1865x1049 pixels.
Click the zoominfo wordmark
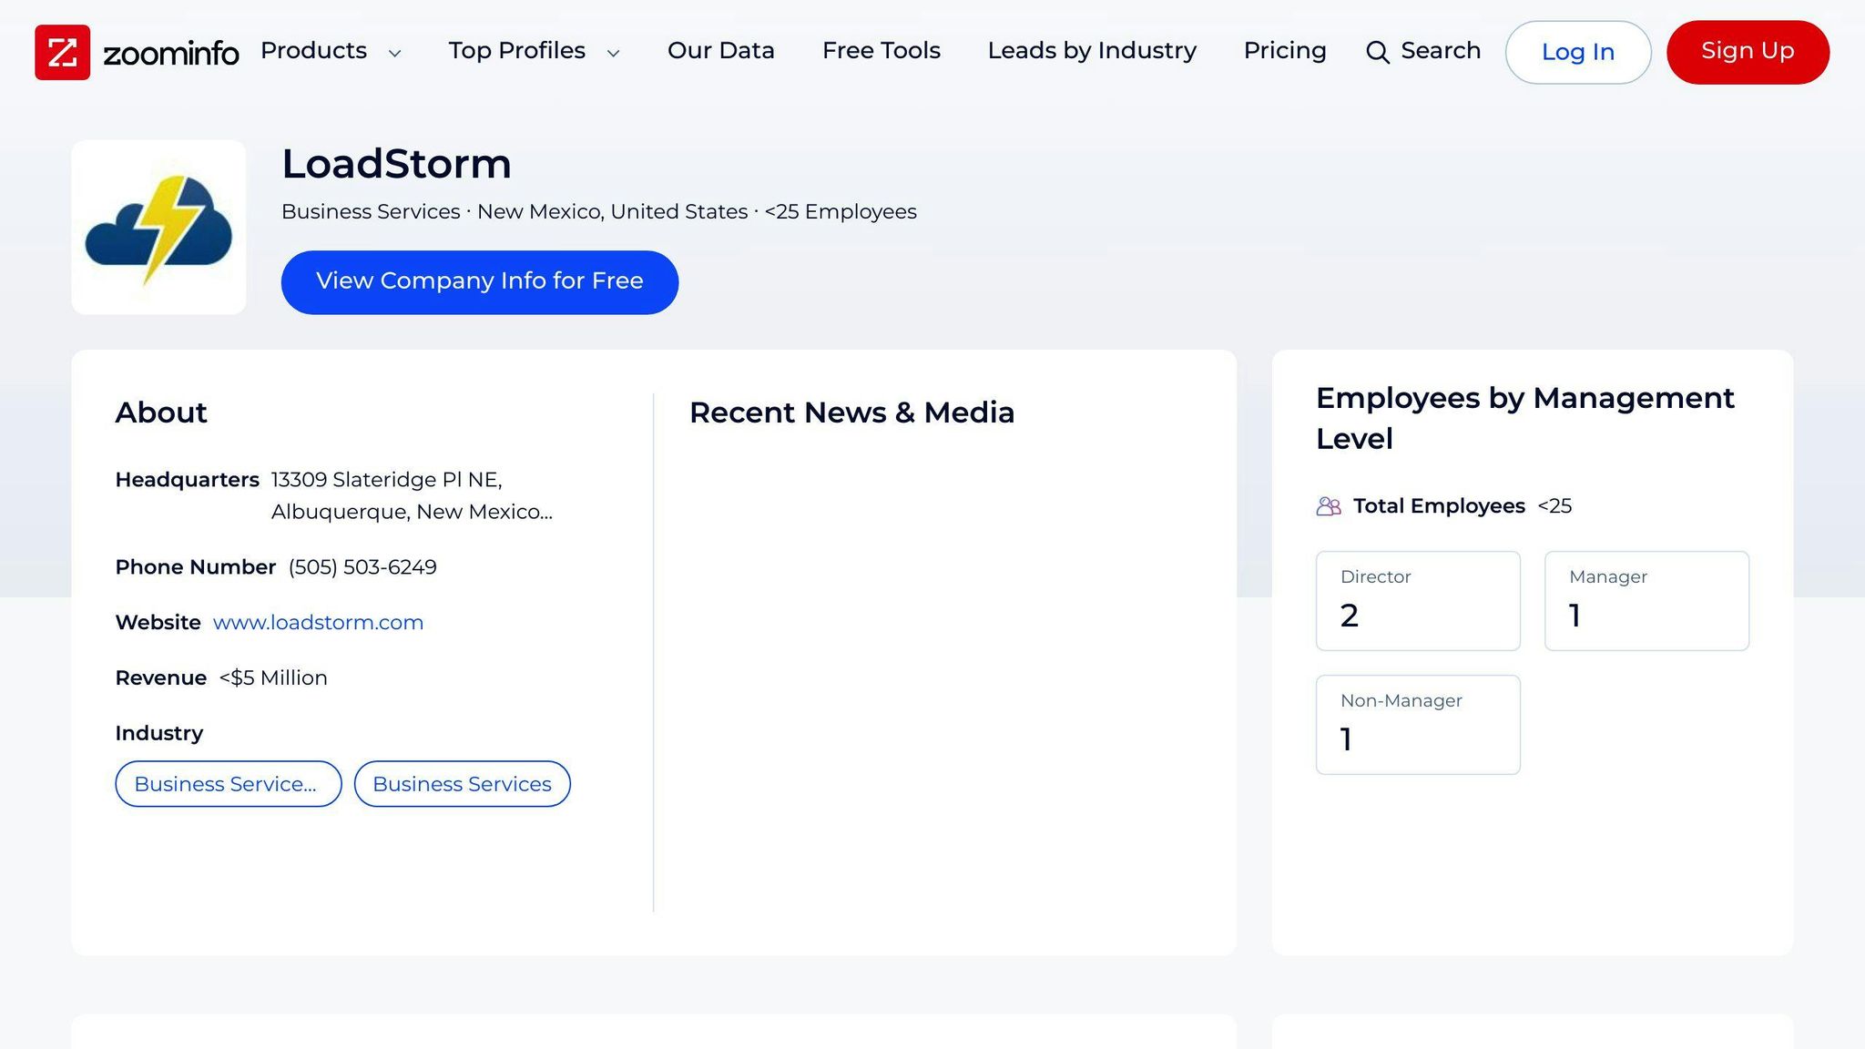tap(171, 53)
